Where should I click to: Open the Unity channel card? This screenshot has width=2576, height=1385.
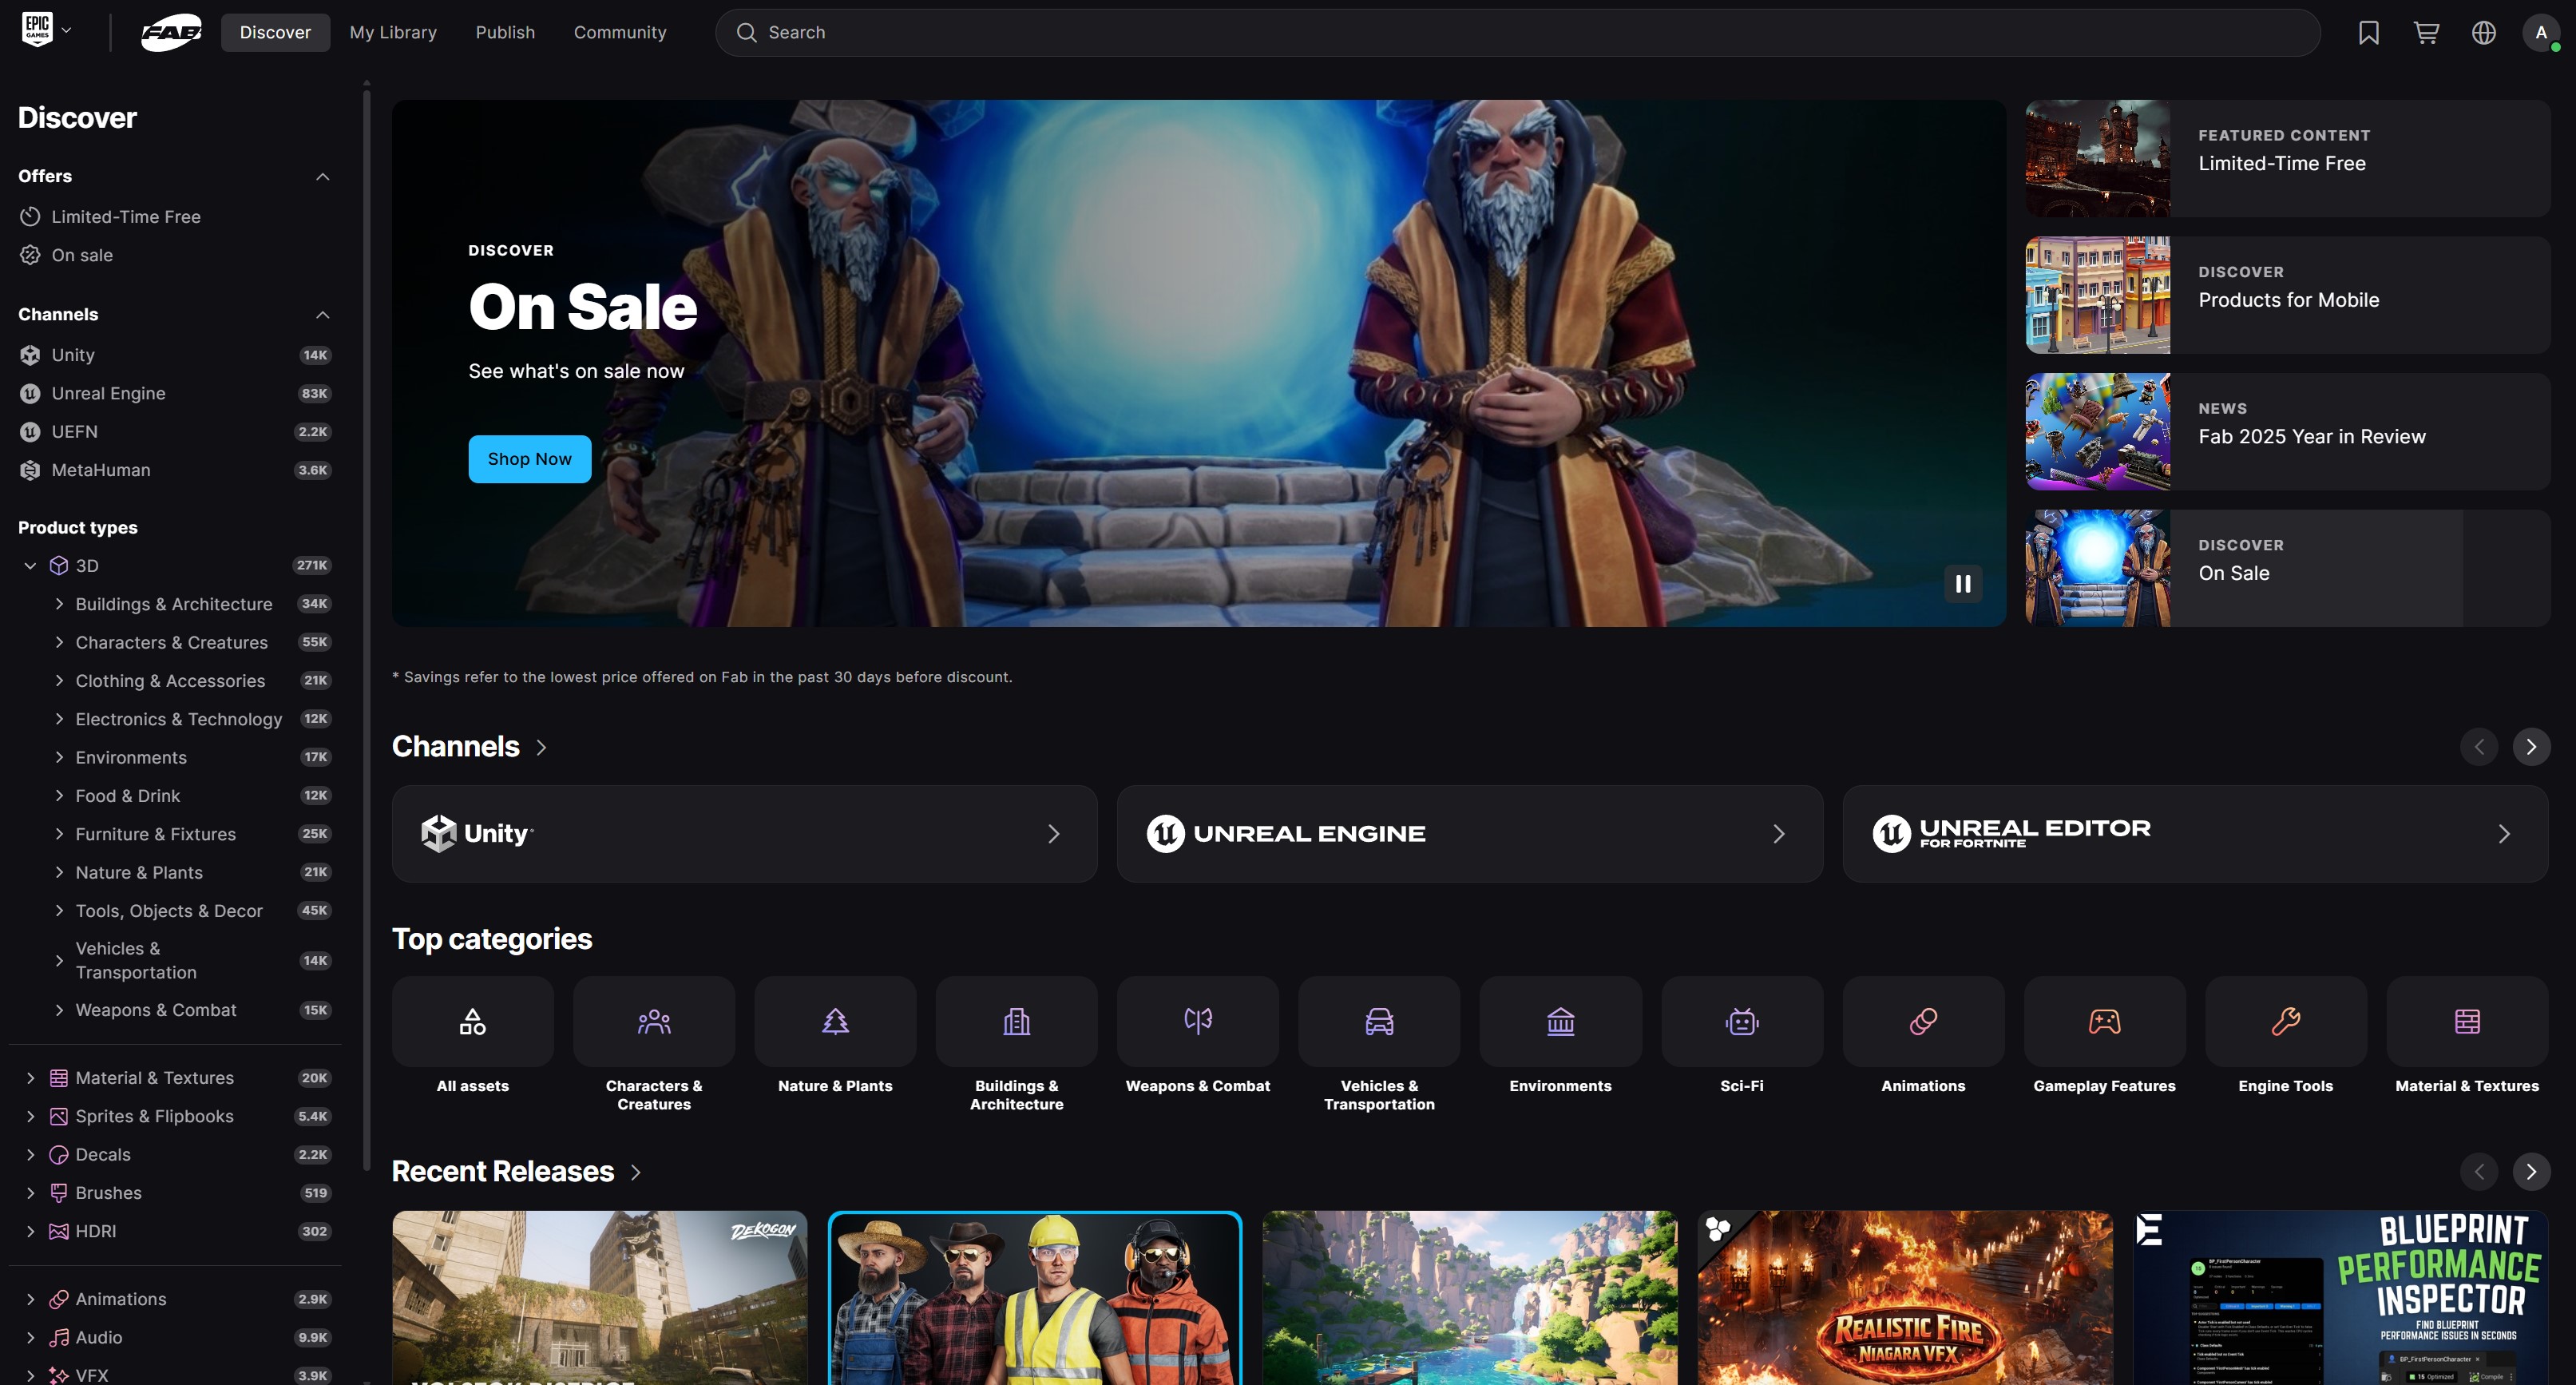pyautogui.click(x=745, y=834)
